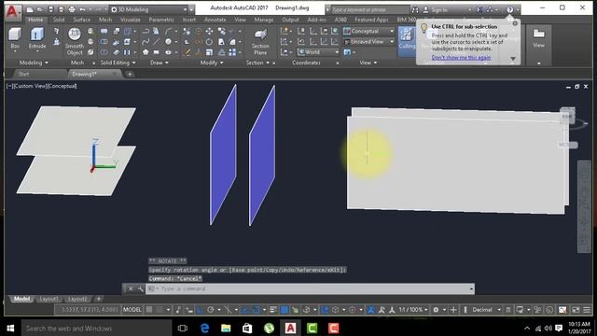Switch to the Mesh ribbon tab

pos(105,20)
